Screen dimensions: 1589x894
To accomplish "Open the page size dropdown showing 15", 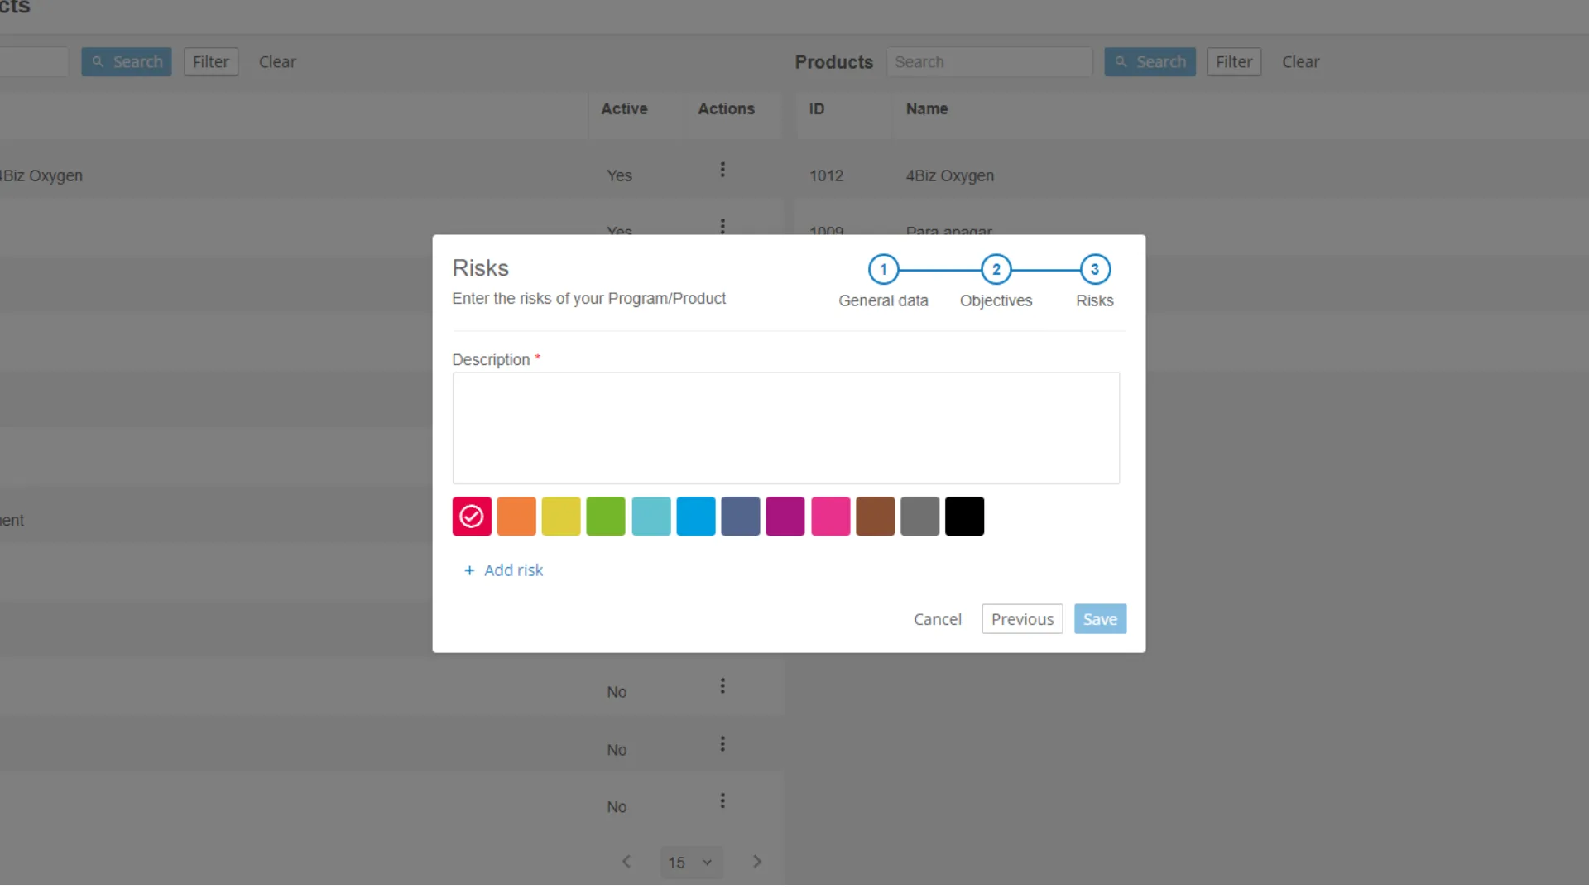I will point(691,863).
